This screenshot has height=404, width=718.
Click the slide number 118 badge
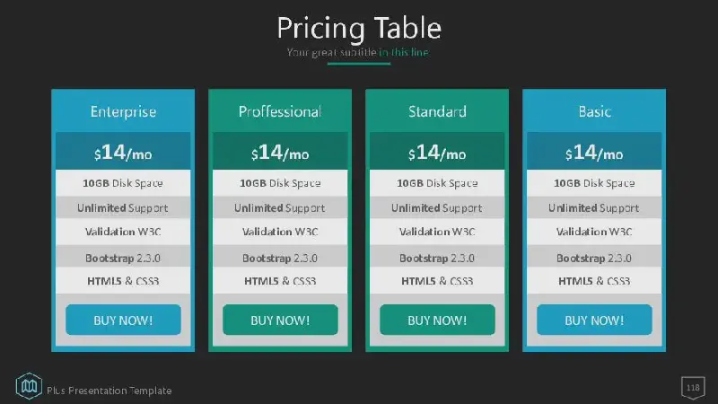693,388
